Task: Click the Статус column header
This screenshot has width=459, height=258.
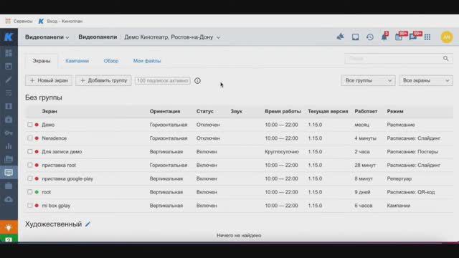Action: click(x=204, y=112)
